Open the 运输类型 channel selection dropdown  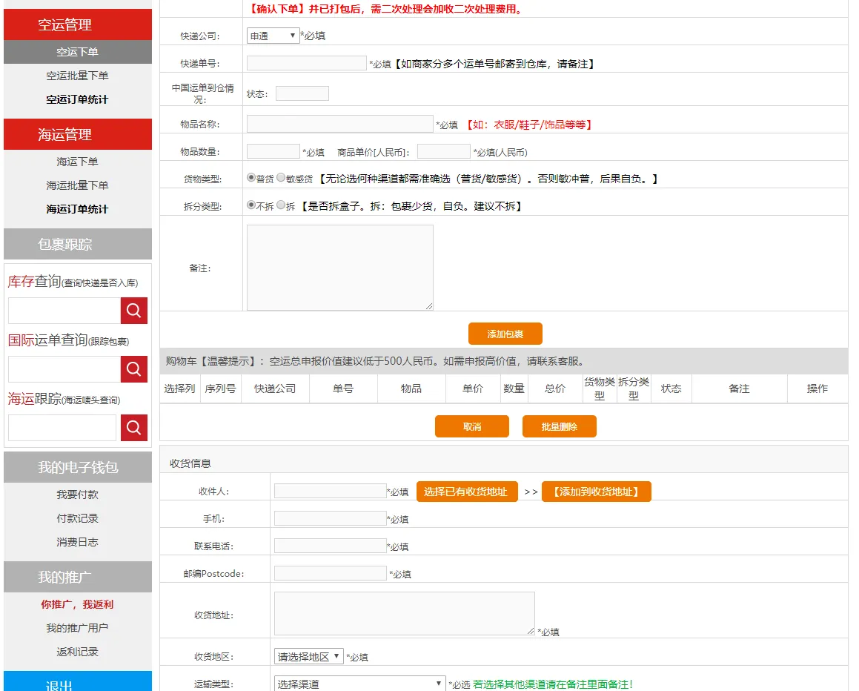(359, 683)
